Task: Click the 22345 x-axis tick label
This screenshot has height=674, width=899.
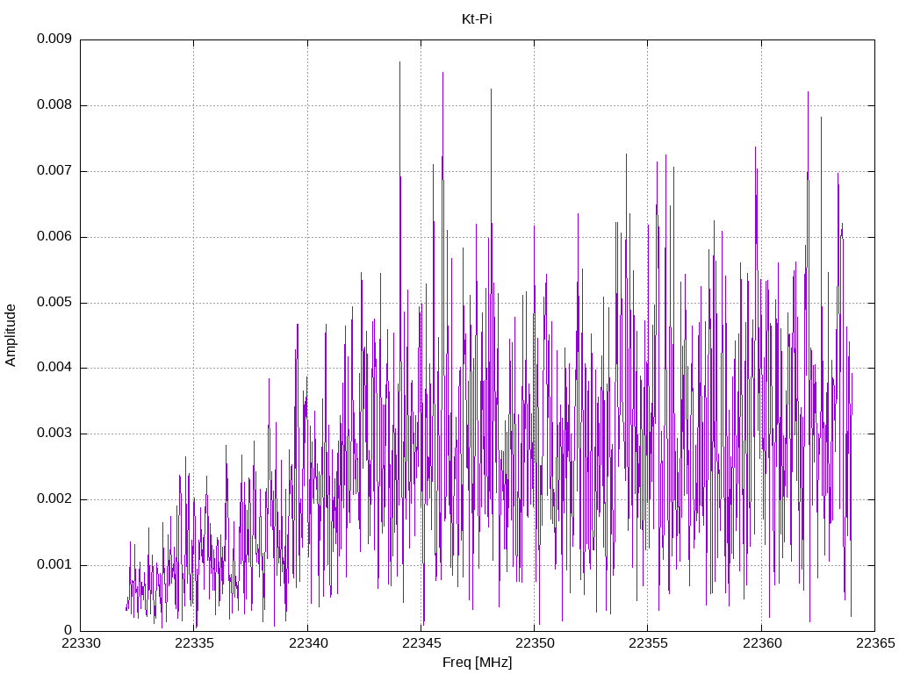Action: tap(421, 643)
